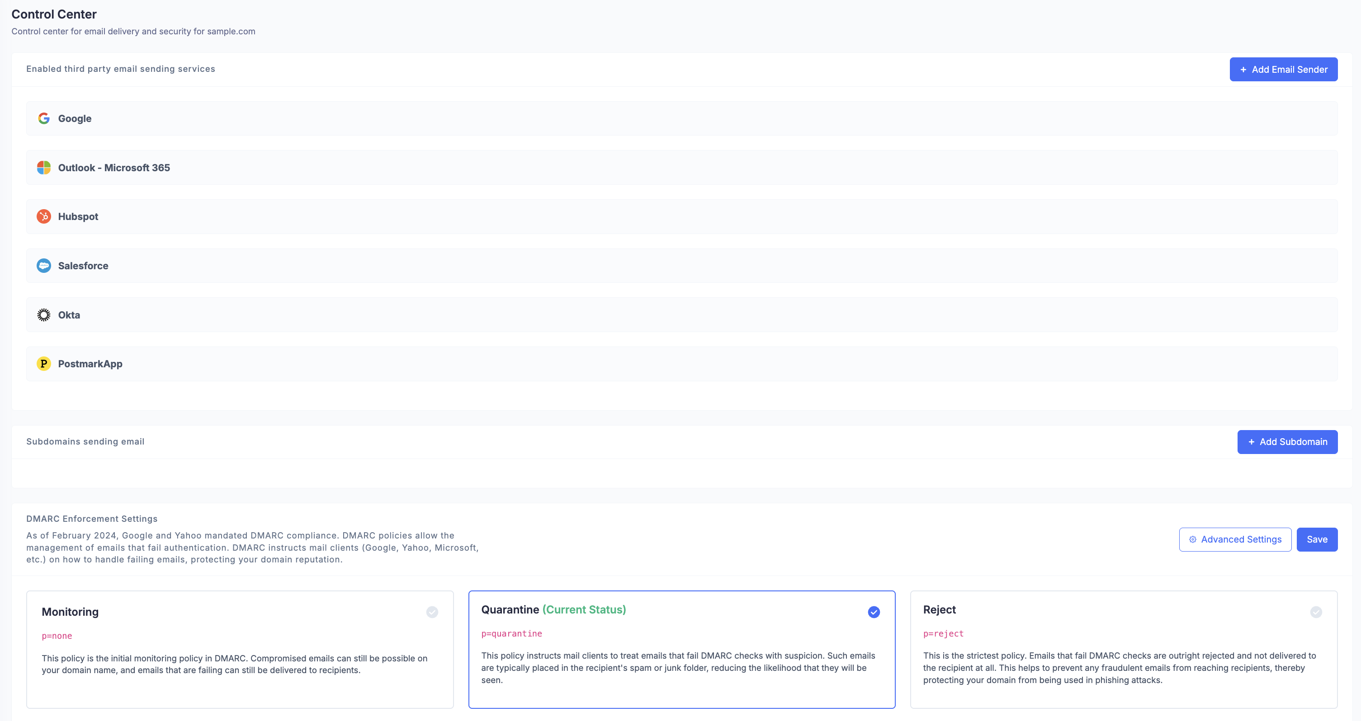Viewport: 1361px width, 721px height.
Task: Expand the Google sender row
Action: tap(681, 118)
